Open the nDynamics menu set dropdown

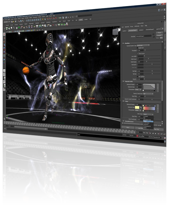(7, 22)
